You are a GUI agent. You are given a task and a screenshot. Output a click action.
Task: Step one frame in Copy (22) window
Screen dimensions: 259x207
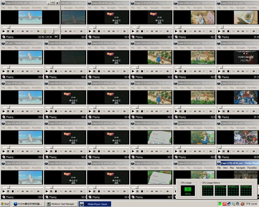(211, 111)
